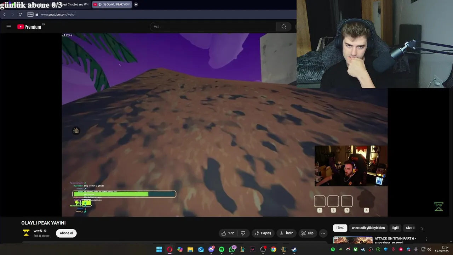
Task: Mute the tab via speaker icon
Action: (99, 5)
